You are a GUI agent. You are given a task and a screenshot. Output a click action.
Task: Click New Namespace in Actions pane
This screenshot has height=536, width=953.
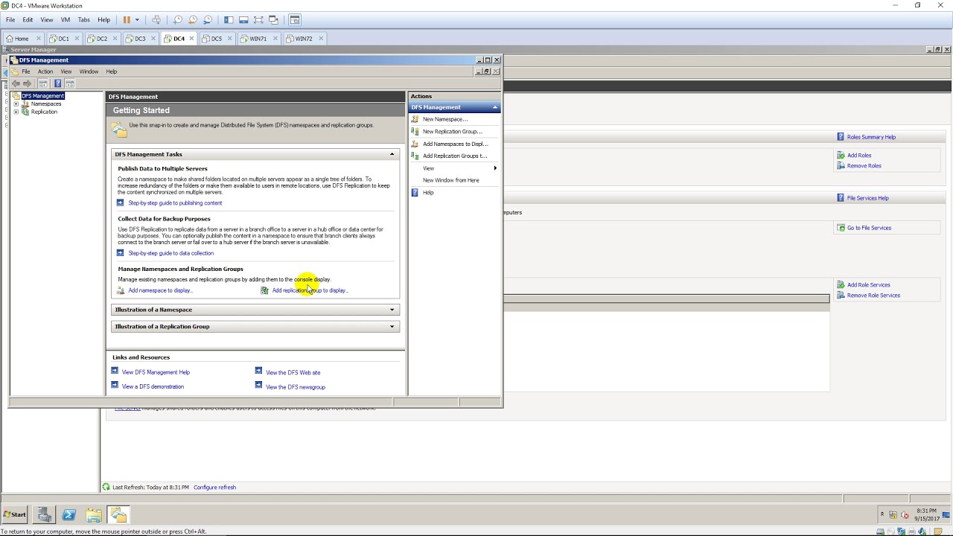[445, 119]
